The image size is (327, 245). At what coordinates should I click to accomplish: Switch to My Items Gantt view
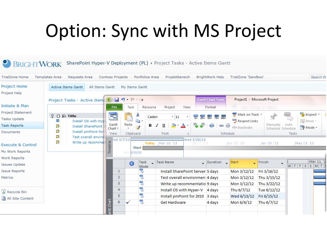(134, 87)
